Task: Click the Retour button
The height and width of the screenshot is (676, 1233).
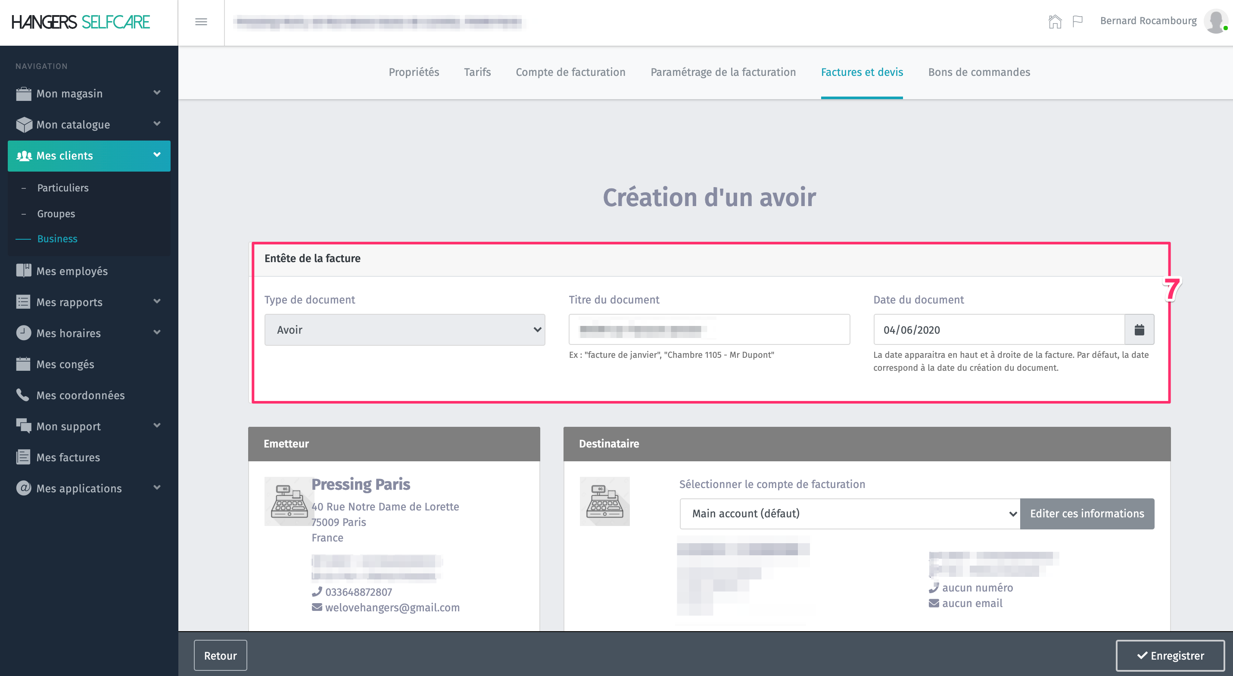Action: coord(220,655)
